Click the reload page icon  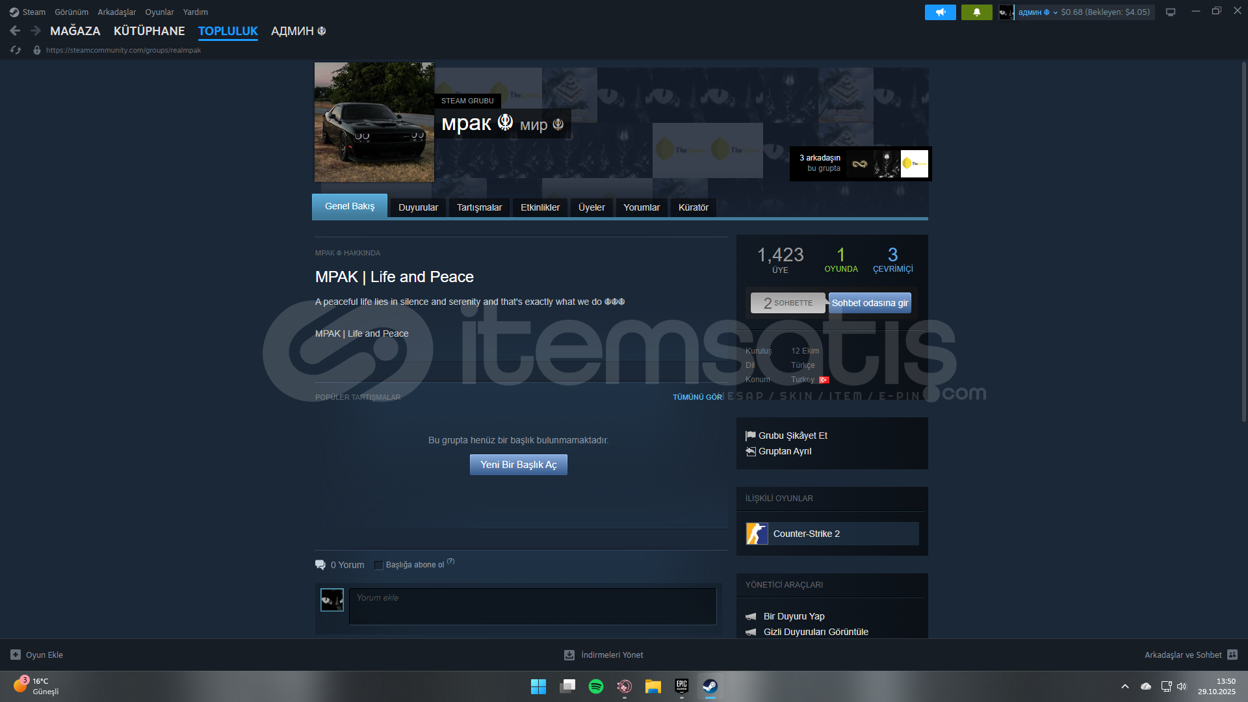(x=16, y=50)
